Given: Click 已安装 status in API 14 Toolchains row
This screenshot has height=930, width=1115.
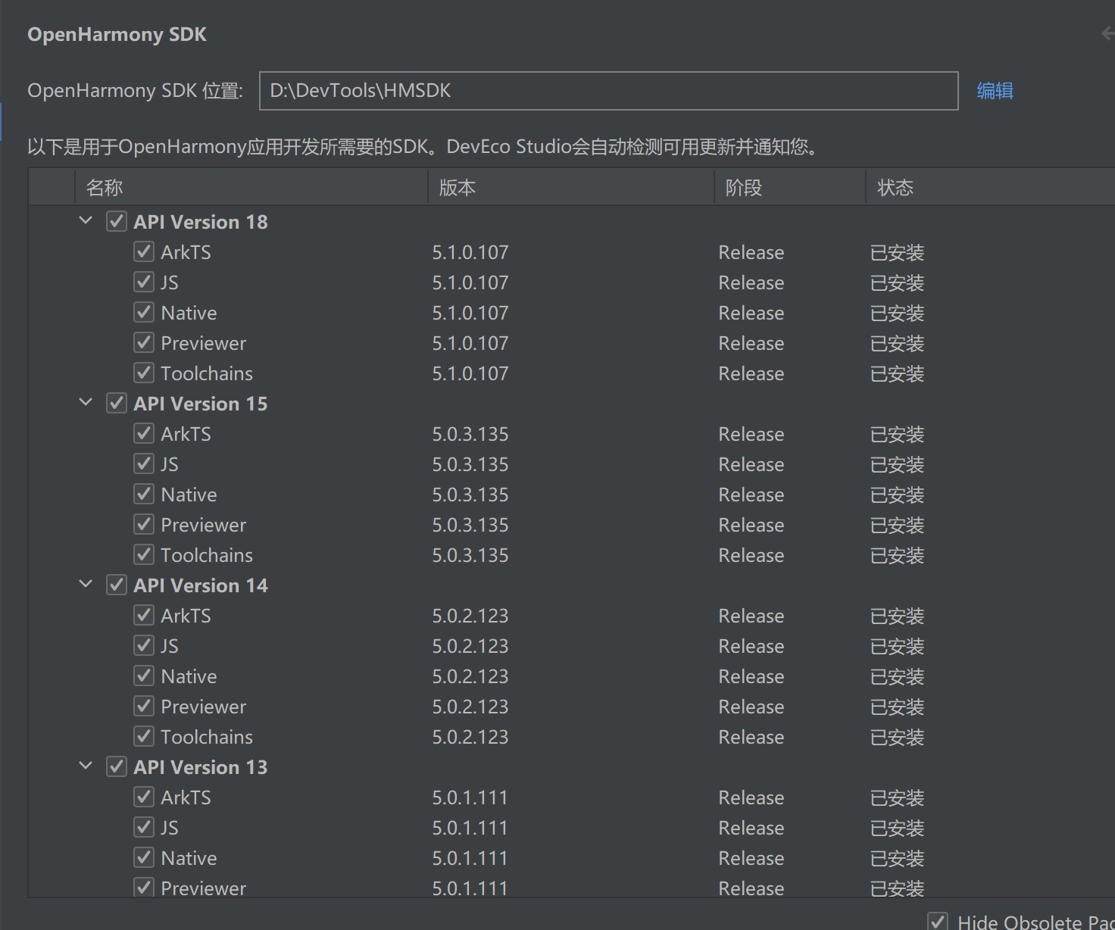Looking at the screenshot, I should pyautogui.click(x=898, y=737).
